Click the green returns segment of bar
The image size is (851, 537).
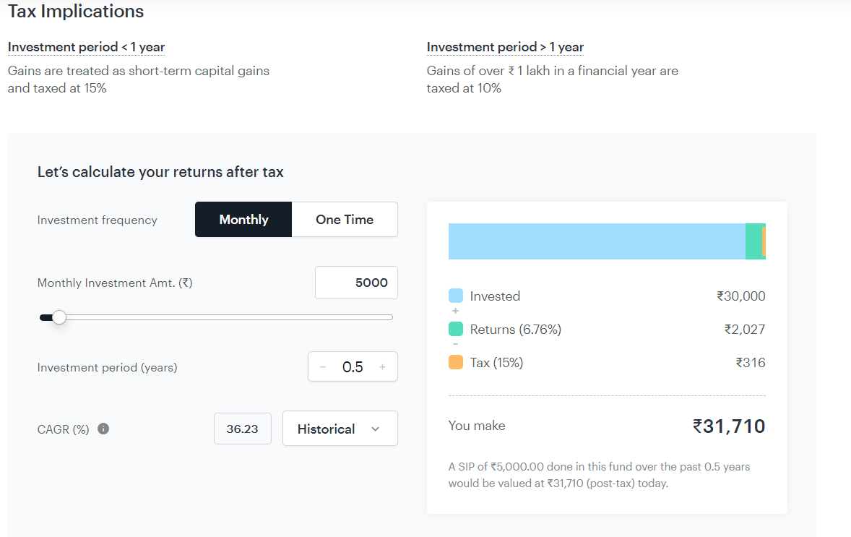click(753, 241)
